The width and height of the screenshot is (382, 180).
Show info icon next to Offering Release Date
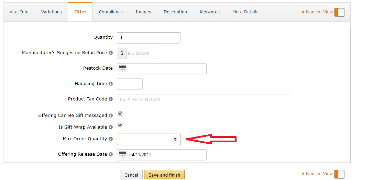pos(111,154)
